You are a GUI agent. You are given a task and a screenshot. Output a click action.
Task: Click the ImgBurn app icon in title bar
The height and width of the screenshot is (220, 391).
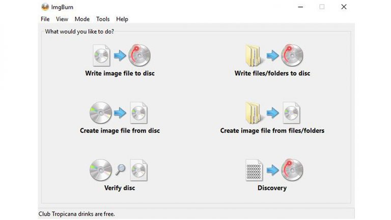click(45, 7)
